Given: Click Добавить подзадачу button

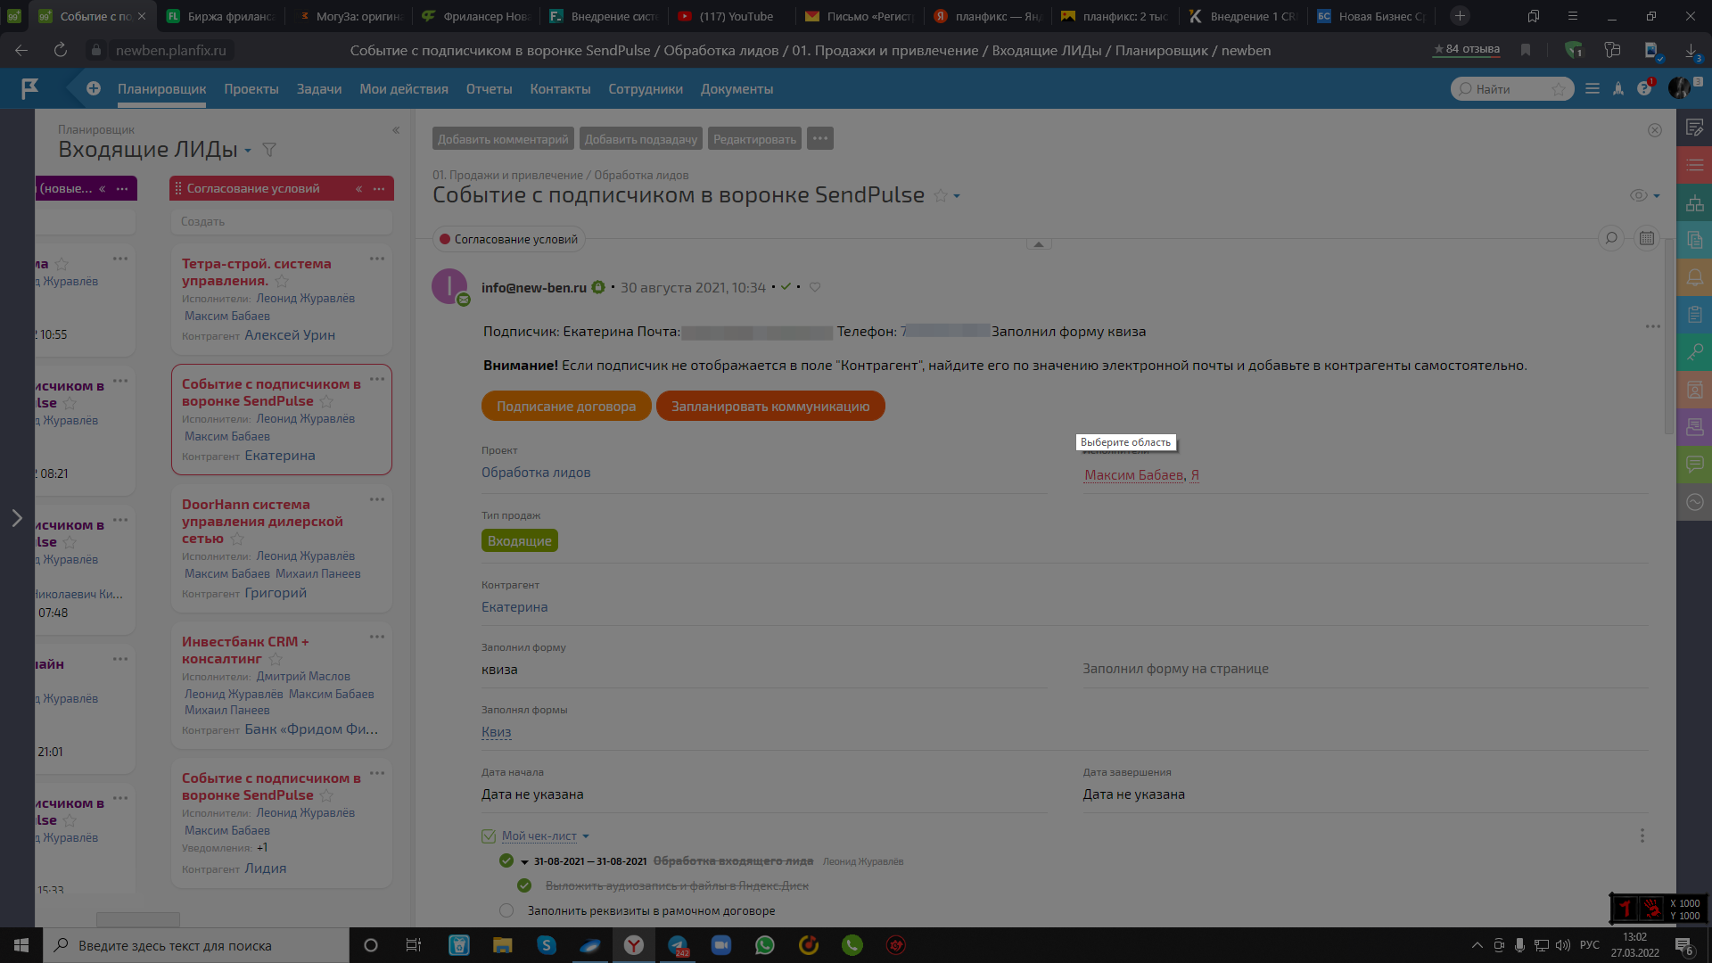Looking at the screenshot, I should [641, 138].
